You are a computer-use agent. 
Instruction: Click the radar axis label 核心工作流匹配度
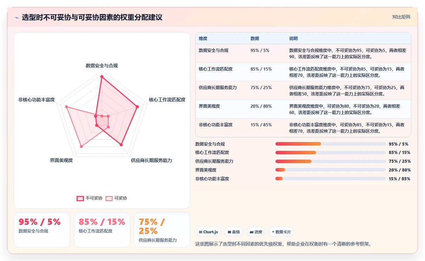167,100
